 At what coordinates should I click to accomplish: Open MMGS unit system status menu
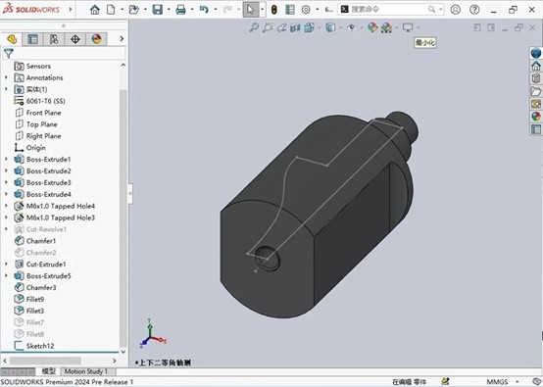pyautogui.click(x=502, y=382)
